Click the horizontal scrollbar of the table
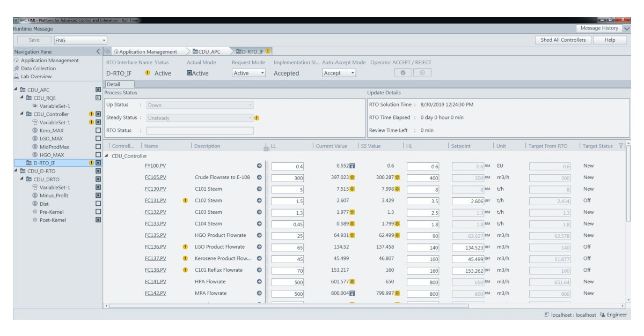The height and width of the screenshot is (336, 644). click(290, 305)
